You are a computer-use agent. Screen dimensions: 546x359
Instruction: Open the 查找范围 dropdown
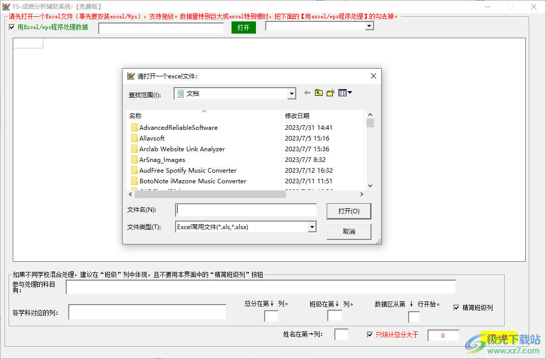292,93
